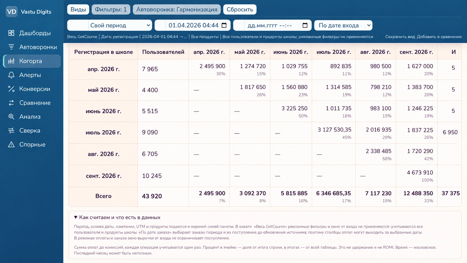Viewport: 467px width, 263px height.
Task: Click total value 12 488 350
Action: pyautogui.click(x=418, y=193)
